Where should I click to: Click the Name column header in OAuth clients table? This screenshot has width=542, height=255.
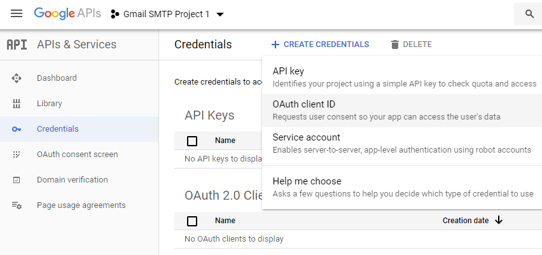[225, 221]
